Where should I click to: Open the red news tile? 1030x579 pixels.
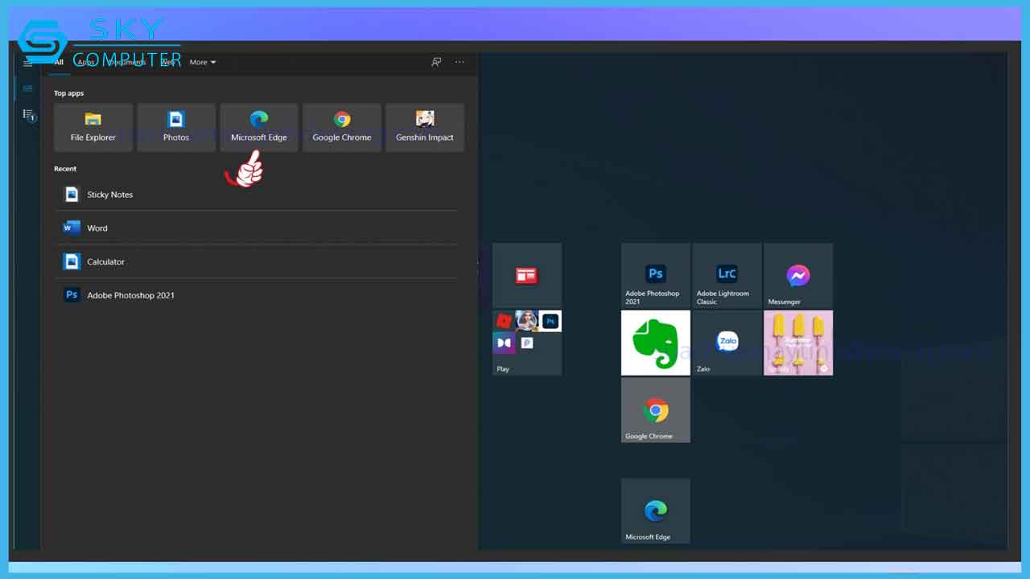click(x=527, y=275)
